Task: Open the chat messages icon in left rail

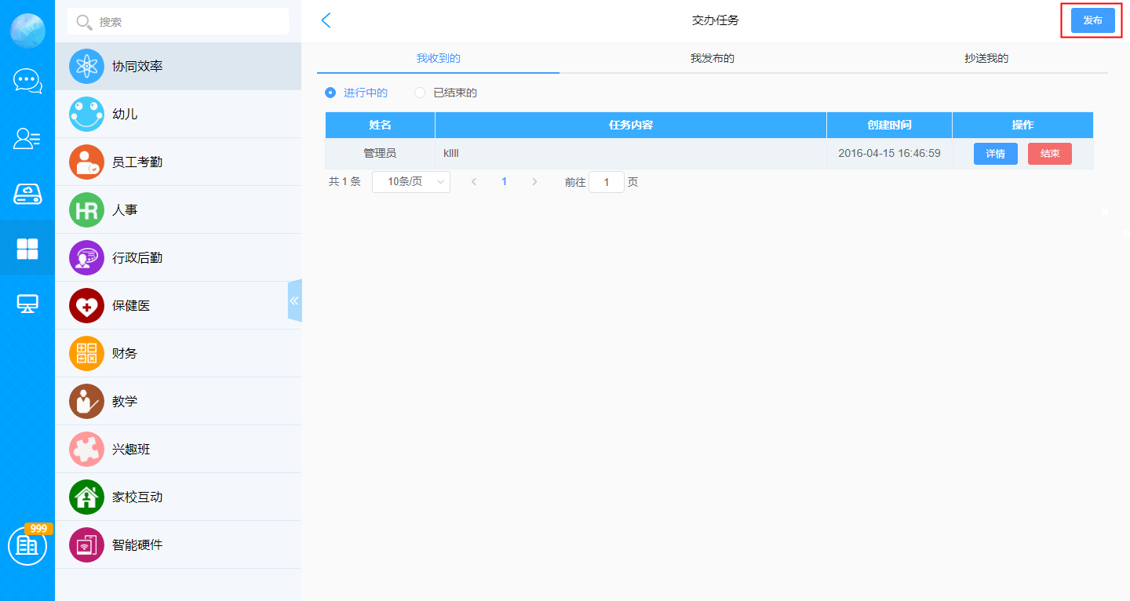Action: 27,81
